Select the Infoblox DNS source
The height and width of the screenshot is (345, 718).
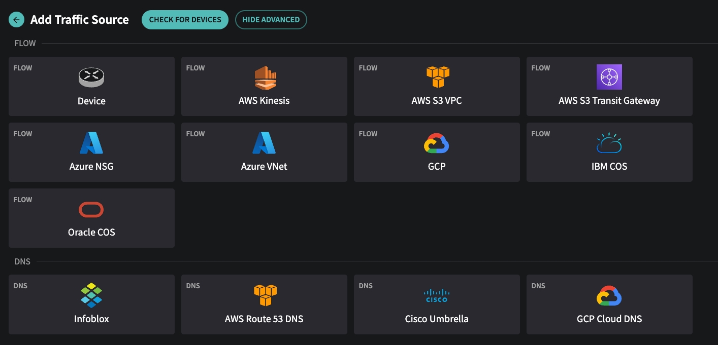pyautogui.click(x=91, y=304)
